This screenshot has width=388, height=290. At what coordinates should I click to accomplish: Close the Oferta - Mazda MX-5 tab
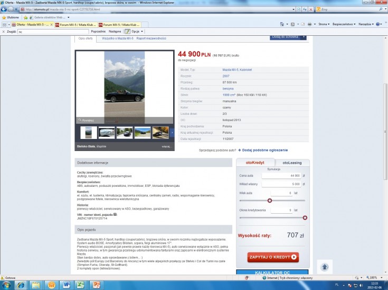[x=52, y=25]
